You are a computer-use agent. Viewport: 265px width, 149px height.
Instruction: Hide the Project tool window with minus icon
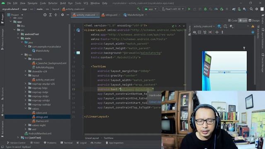(x=68, y=15)
